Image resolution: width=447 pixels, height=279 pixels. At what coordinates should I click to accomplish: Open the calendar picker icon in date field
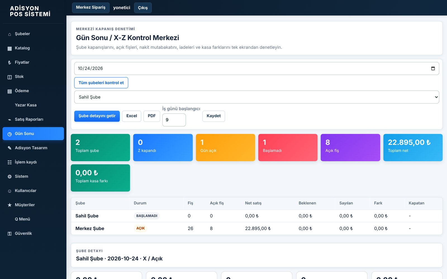(433, 68)
